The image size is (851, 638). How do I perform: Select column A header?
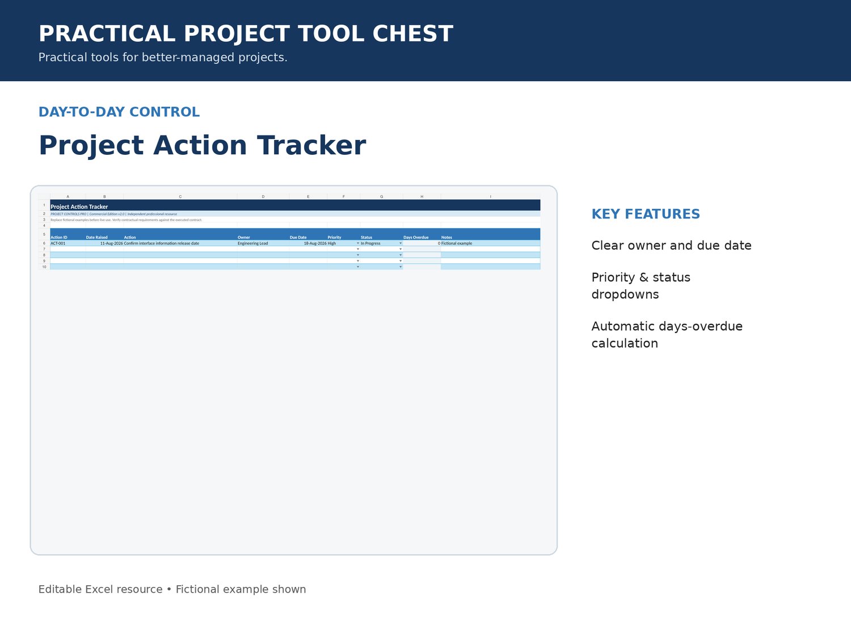68,197
